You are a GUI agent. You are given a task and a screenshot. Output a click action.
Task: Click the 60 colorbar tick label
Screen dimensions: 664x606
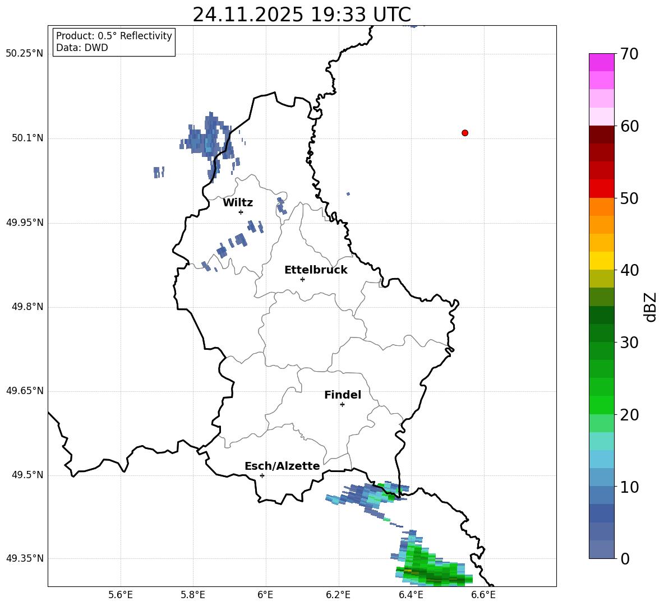tap(629, 126)
